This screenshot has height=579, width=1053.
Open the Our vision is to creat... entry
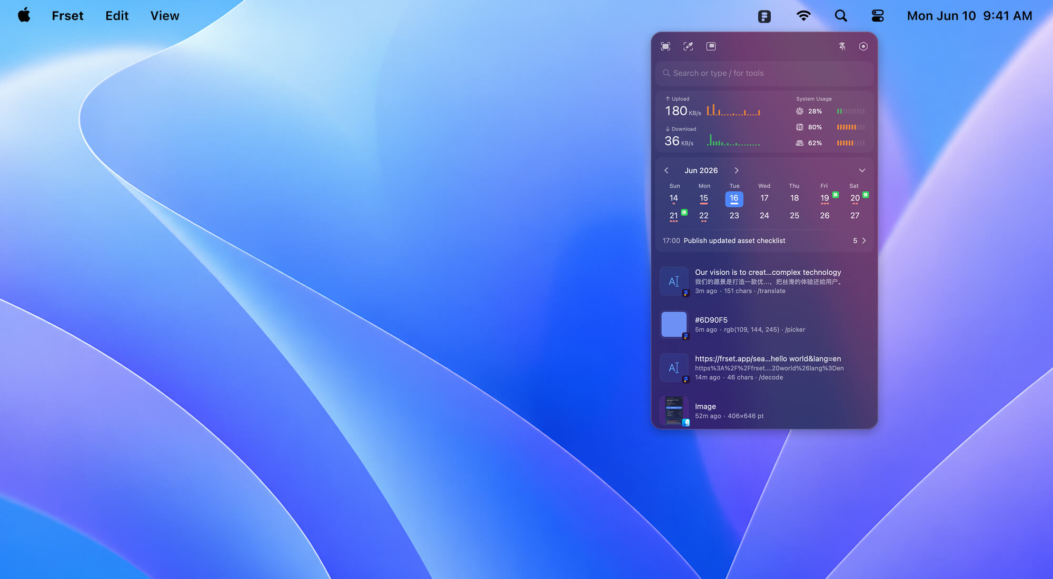pos(764,282)
